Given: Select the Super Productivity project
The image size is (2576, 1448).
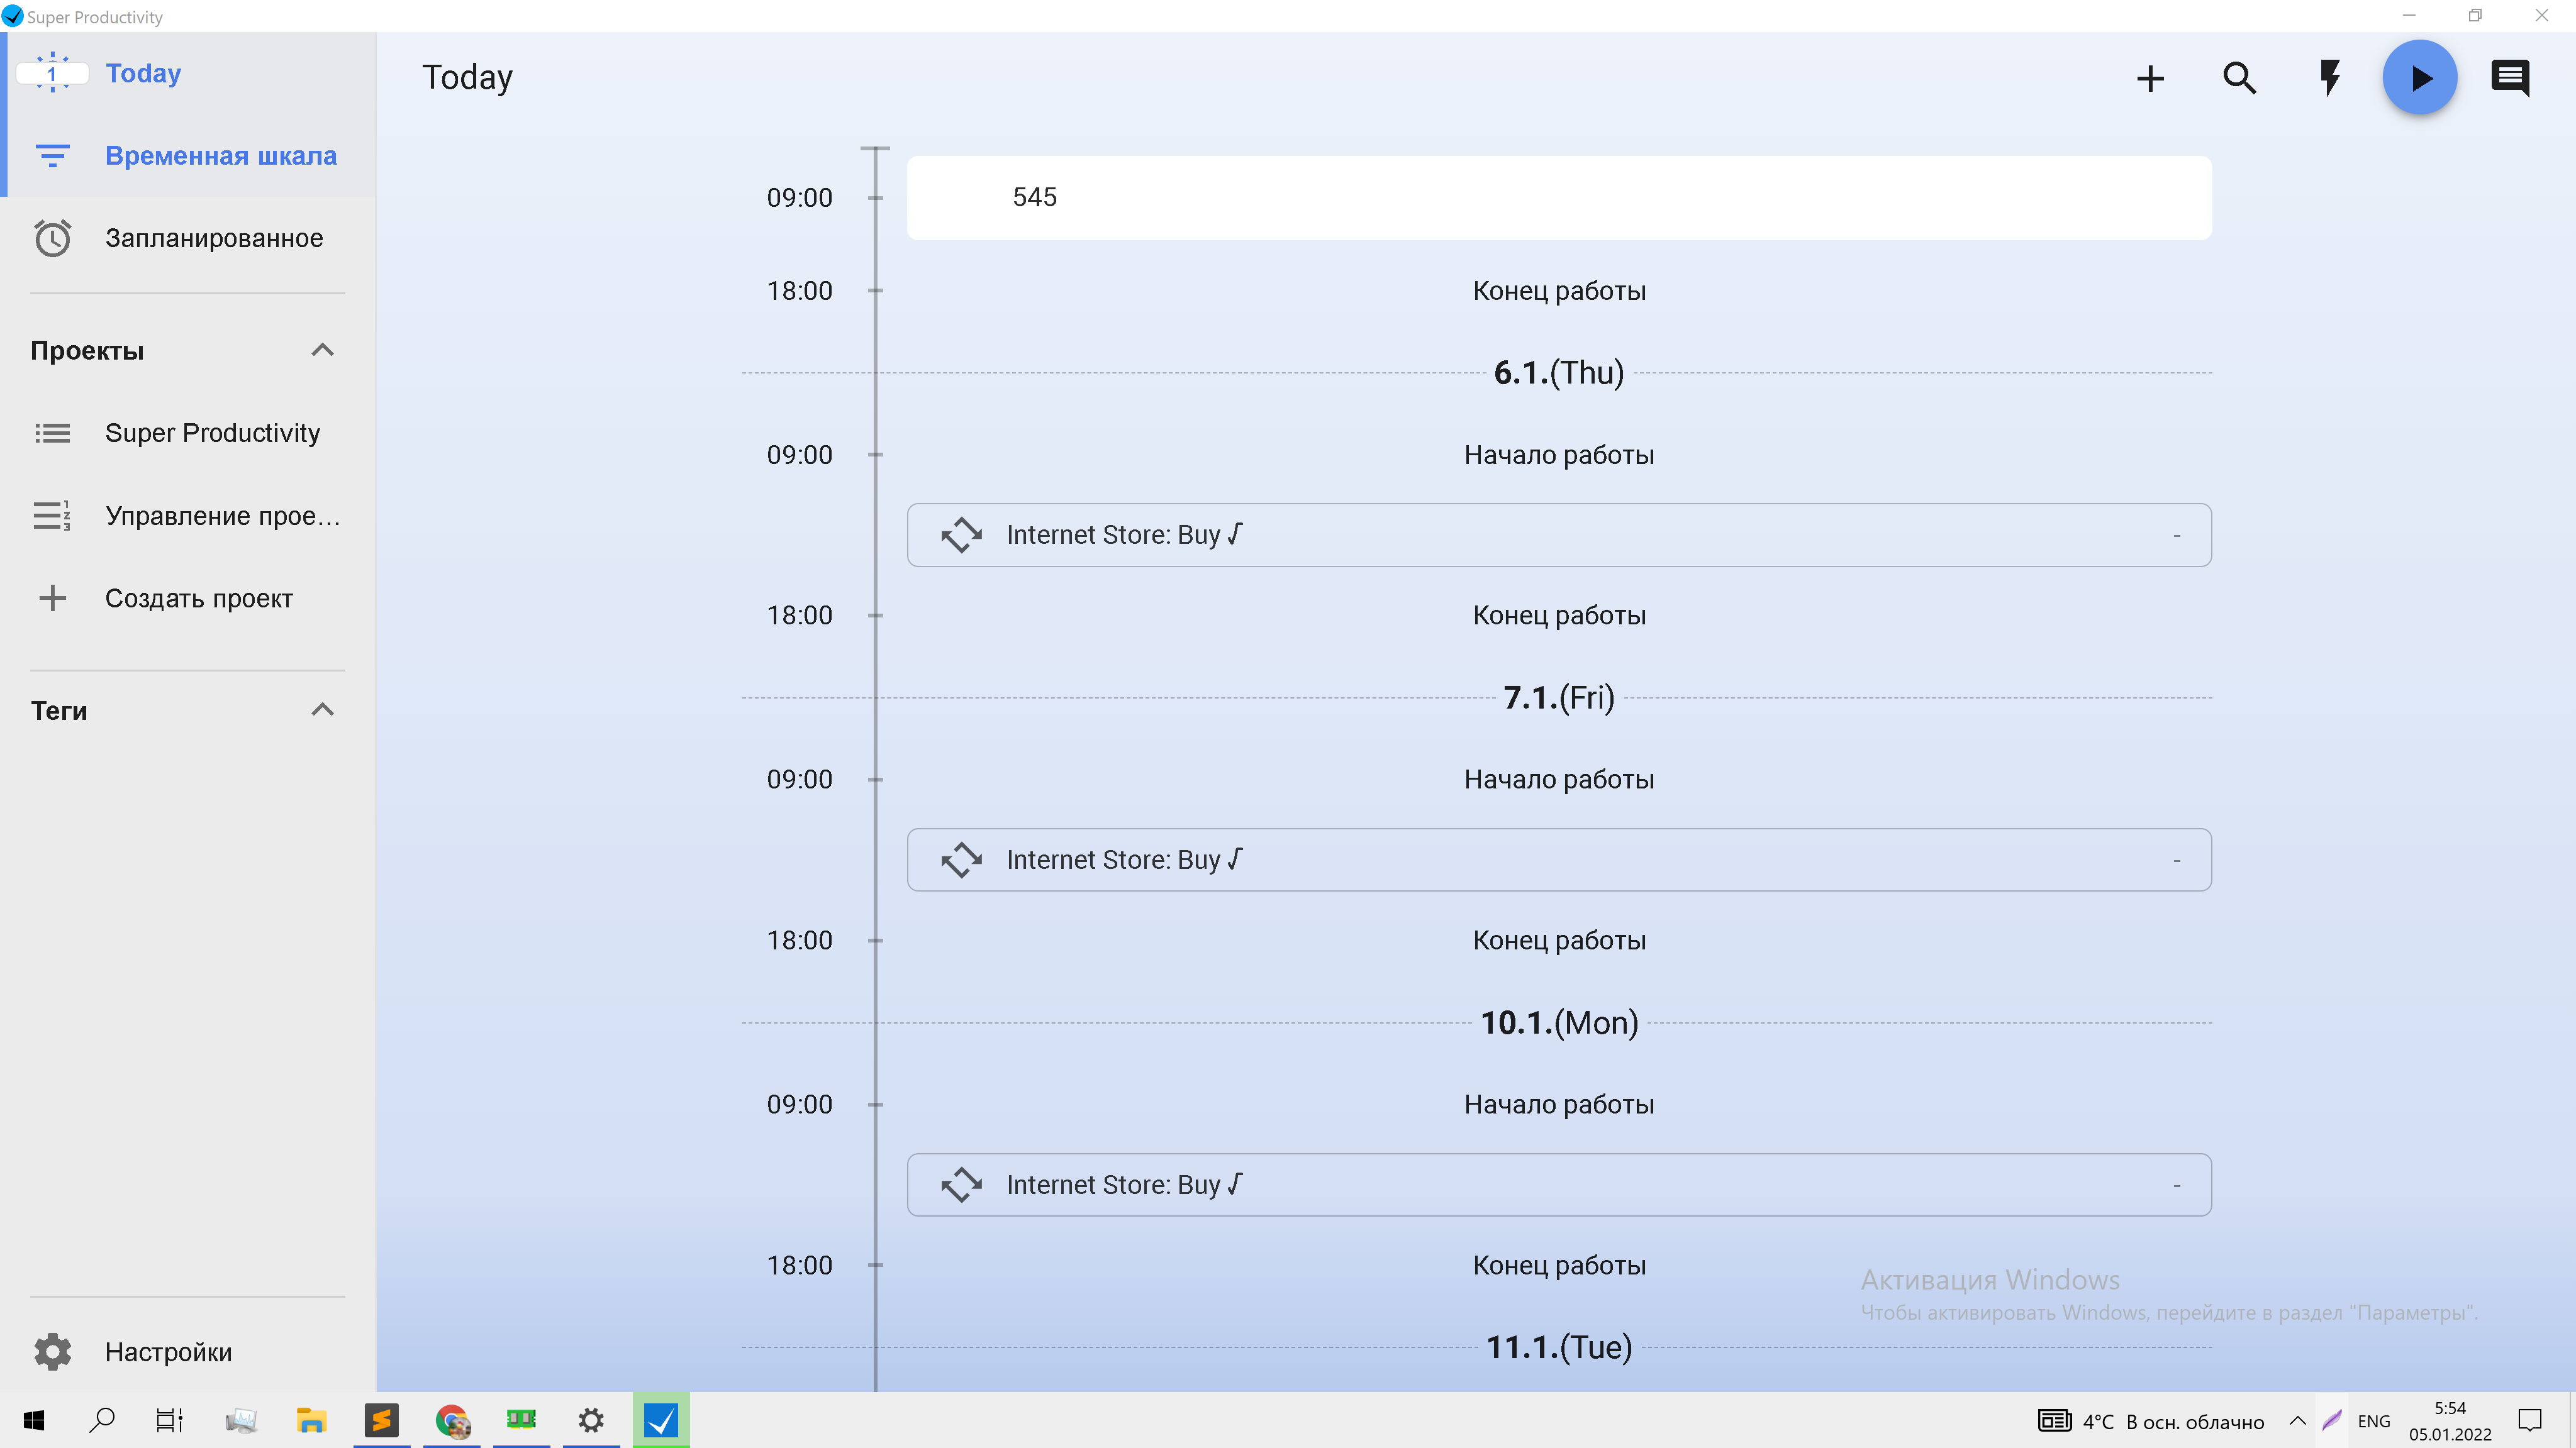Looking at the screenshot, I should click(212, 432).
